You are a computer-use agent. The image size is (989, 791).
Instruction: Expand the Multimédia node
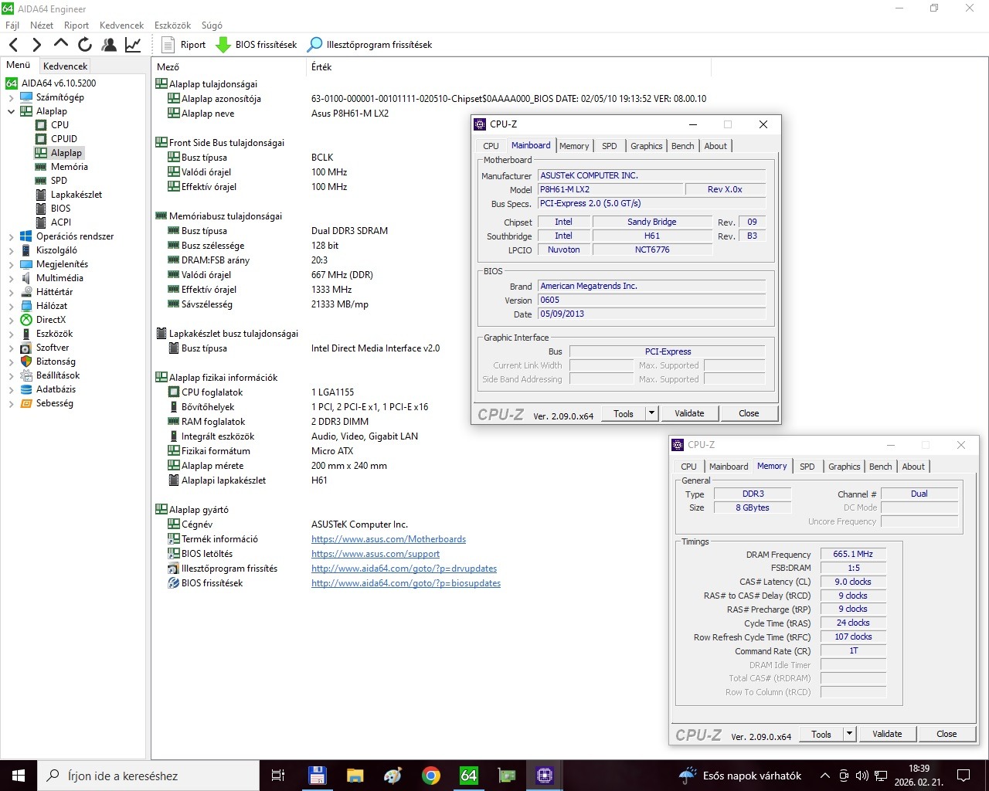[x=11, y=278]
